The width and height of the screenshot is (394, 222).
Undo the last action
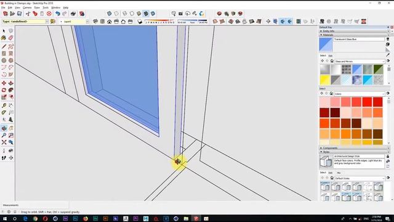pos(57,14)
